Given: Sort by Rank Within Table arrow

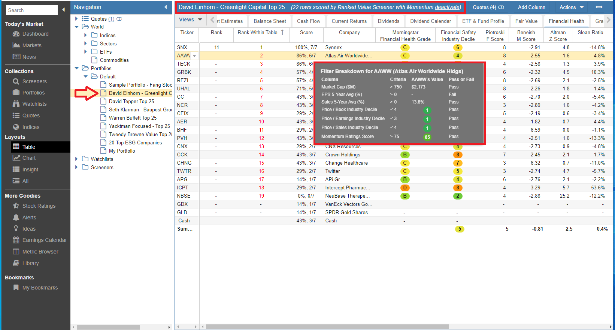Looking at the screenshot, I should tap(282, 33).
